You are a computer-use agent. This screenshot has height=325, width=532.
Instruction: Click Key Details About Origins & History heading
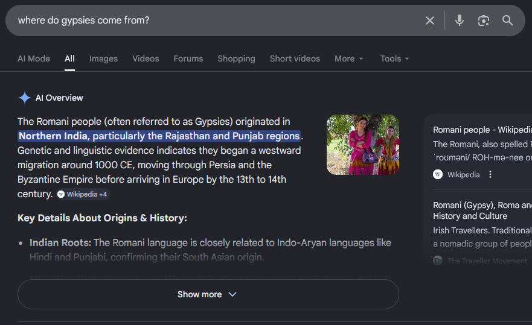point(102,218)
